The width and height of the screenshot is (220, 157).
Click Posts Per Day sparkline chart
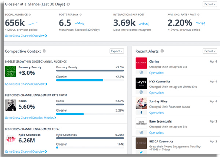[80, 23]
